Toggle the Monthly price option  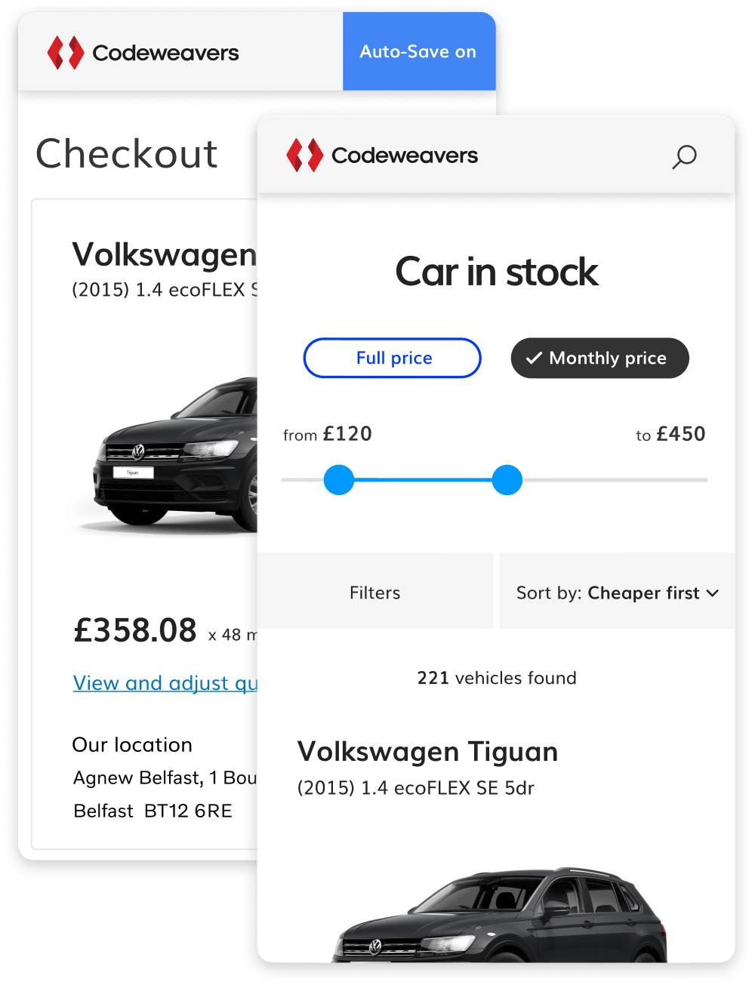coord(600,358)
